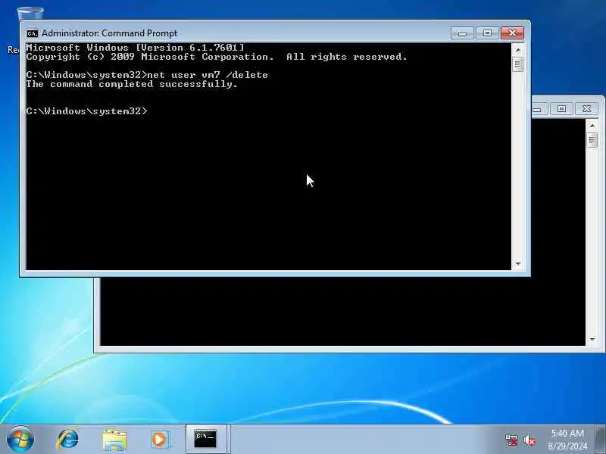The width and height of the screenshot is (606, 454).
Task: Click the Windows Start orb
Action: tap(20, 440)
